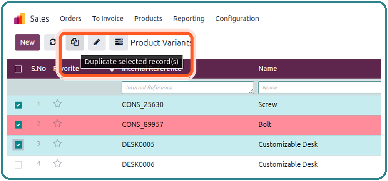The image size is (388, 181).
Task: Click the DESK0005 reference cell
Action: point(138,144)
